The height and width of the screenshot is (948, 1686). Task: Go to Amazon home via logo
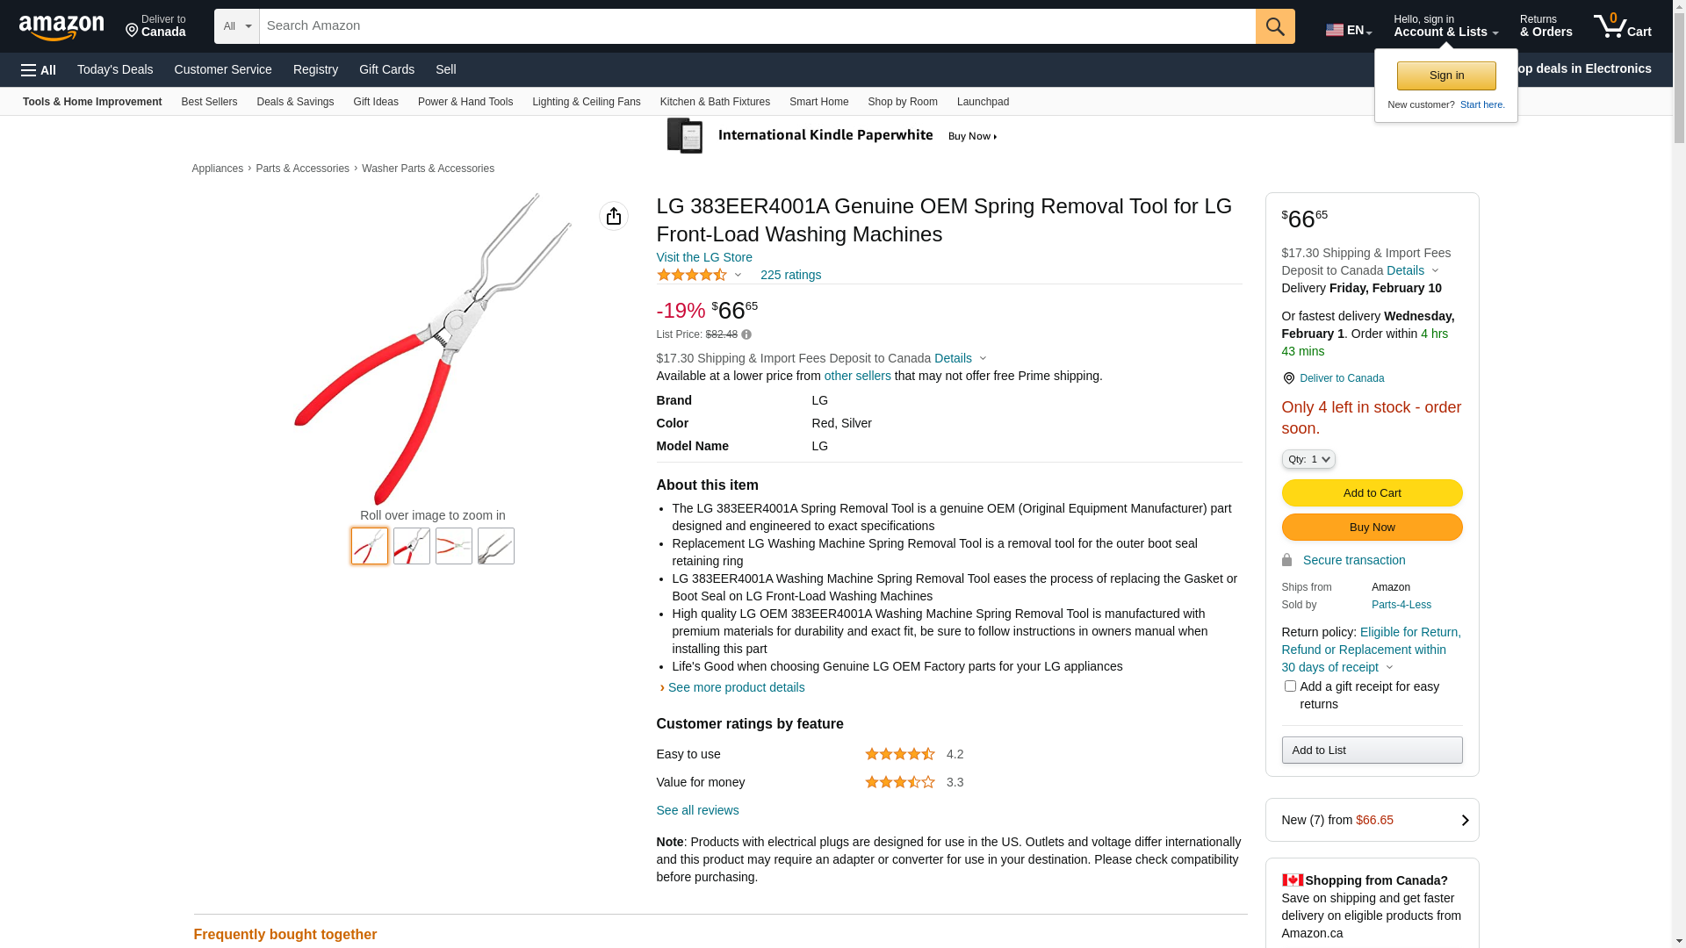tap(61, 27)
